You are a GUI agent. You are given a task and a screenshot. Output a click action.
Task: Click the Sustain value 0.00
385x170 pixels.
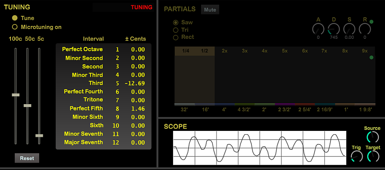click(x=349, y=37)
